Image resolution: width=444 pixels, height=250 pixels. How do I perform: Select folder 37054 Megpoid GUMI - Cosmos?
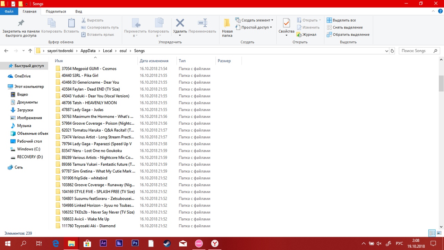tap(89, 69)
